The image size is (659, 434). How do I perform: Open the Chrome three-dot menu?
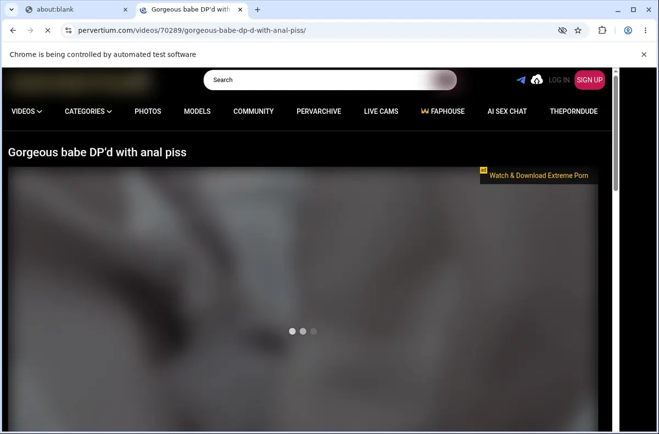[645, 31]
